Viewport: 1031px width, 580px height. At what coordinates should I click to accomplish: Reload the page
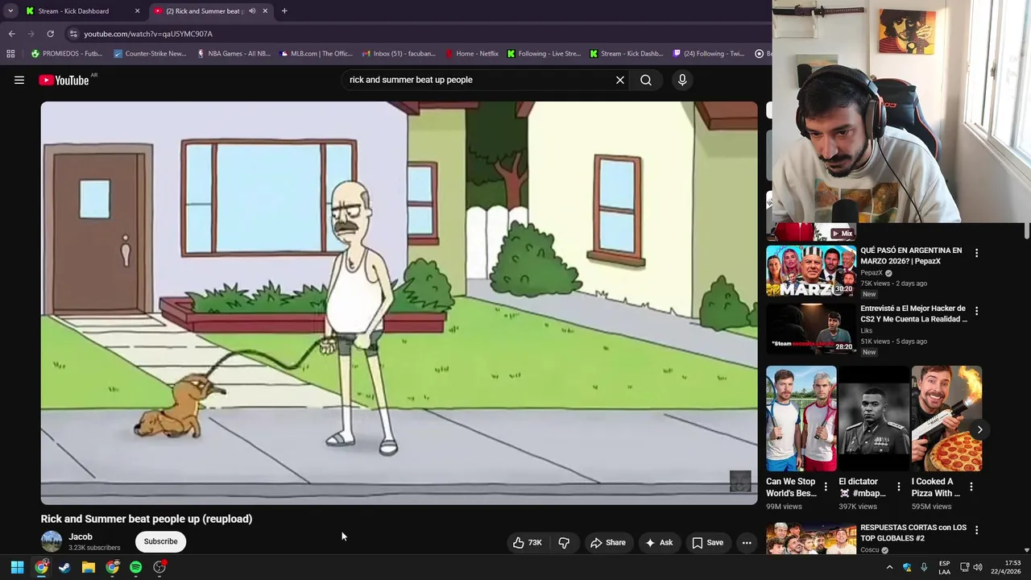click(50, 34)
